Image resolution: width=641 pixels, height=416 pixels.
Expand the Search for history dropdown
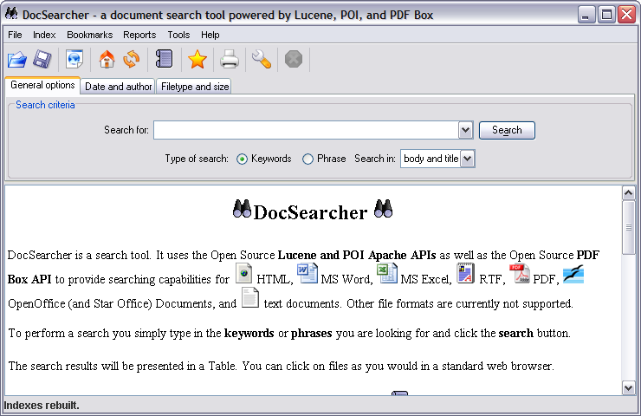[x=465, y=130]
